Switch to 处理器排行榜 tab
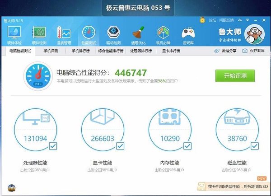 pos(141,51)
